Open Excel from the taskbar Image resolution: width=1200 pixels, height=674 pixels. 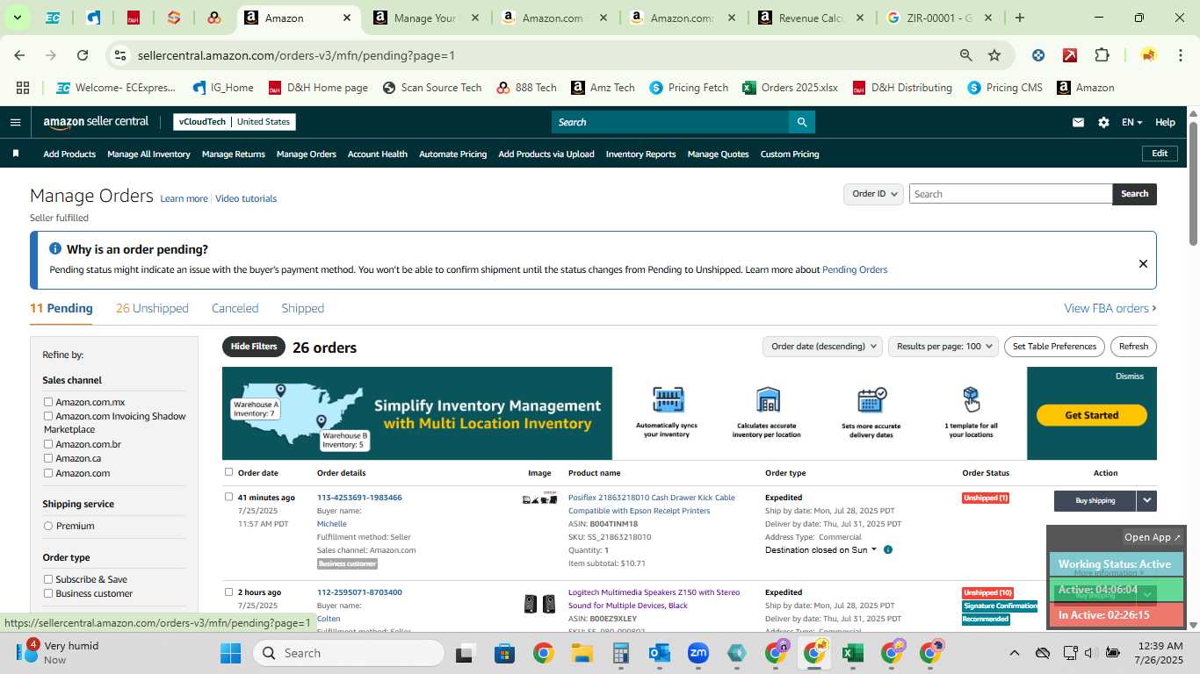pos(852,653)
